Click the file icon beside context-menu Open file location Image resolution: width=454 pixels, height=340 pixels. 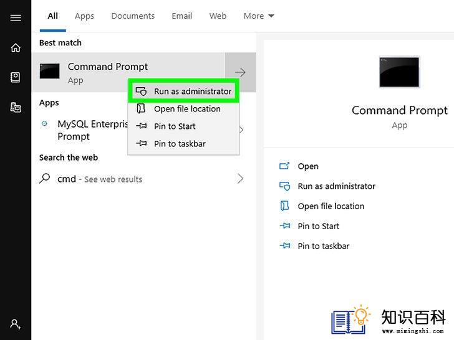pos(141,109)
